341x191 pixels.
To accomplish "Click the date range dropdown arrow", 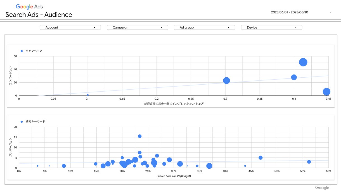I will [331, 12].
